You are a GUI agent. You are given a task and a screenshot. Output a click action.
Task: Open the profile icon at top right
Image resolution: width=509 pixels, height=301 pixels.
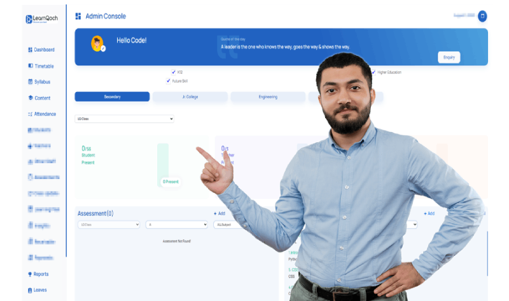482,17
